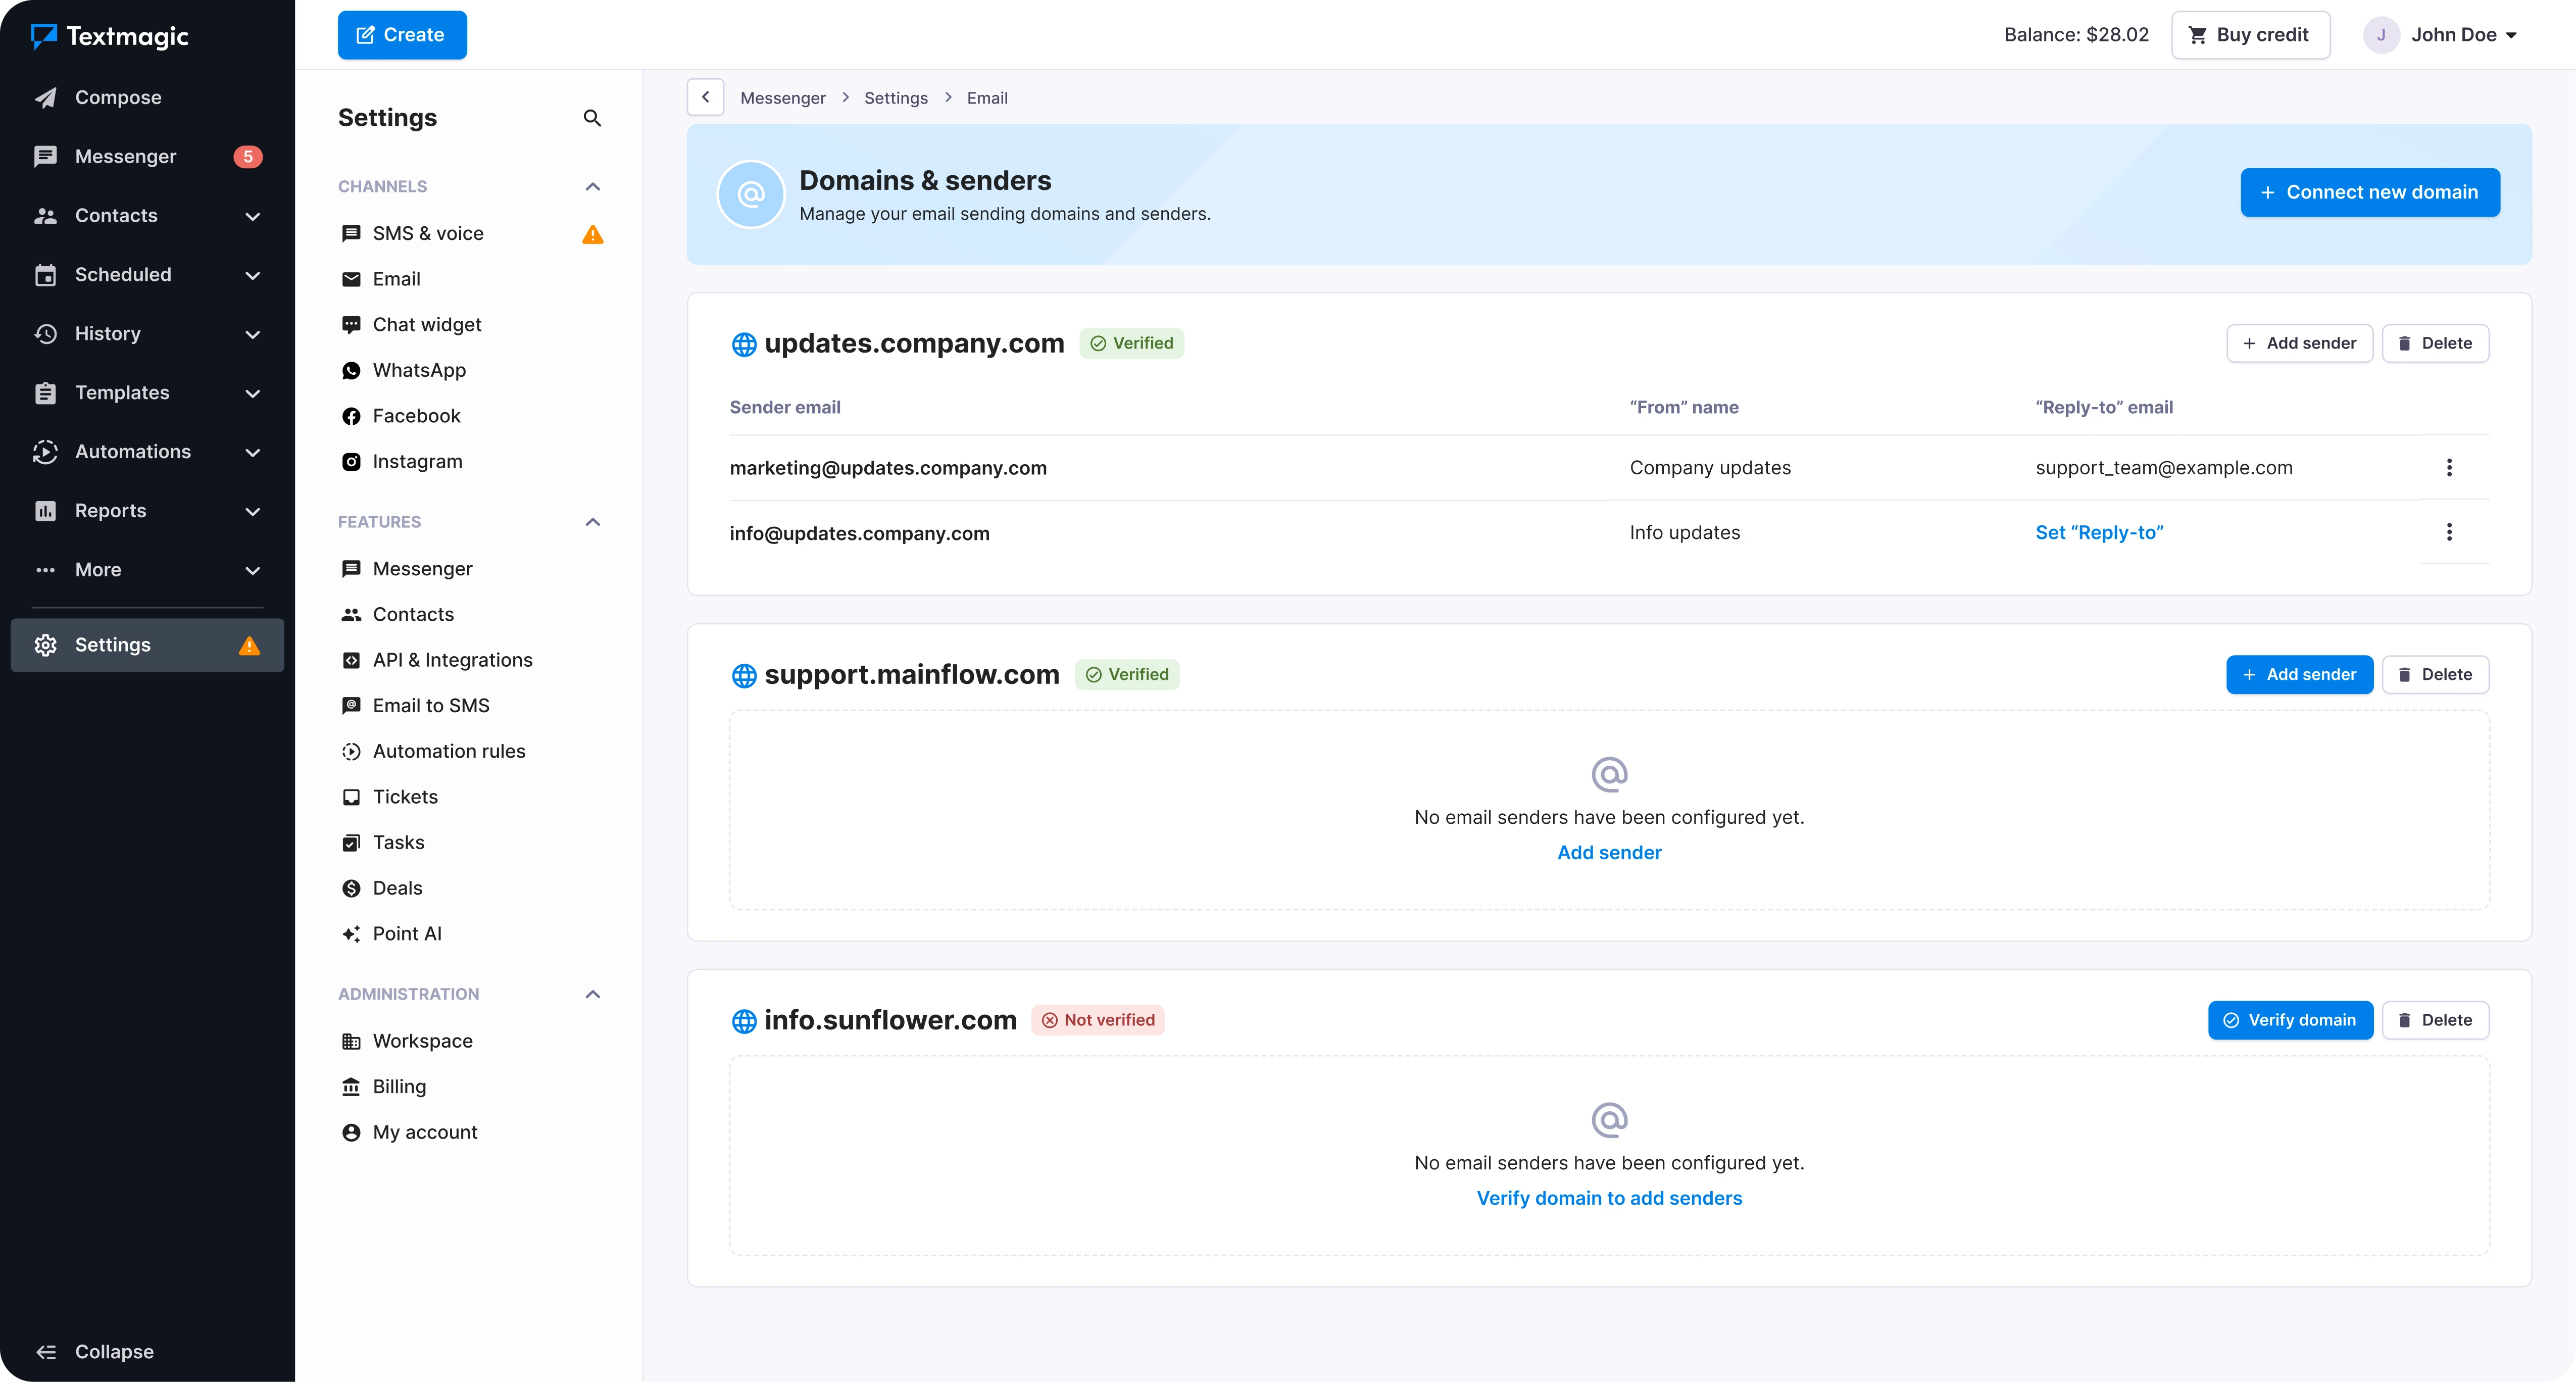Click the John Doe avatar circle
The image size is (2576, 1382).
pyautogui.click(x=2381, y=35)
